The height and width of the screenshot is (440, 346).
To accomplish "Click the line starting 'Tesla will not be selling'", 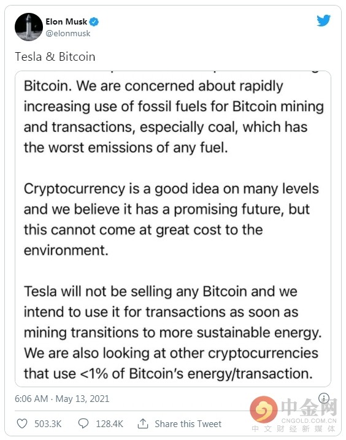I will (161, 291).
